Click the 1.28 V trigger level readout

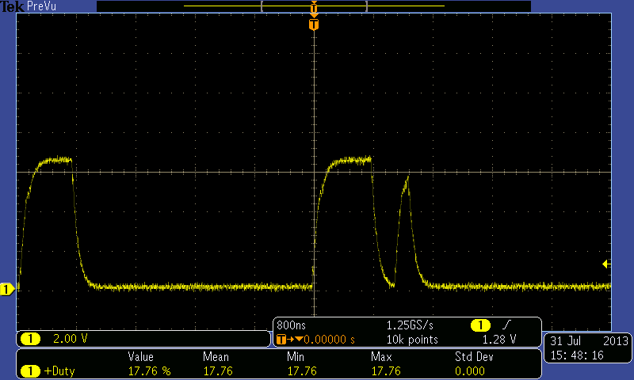[499, 339]
